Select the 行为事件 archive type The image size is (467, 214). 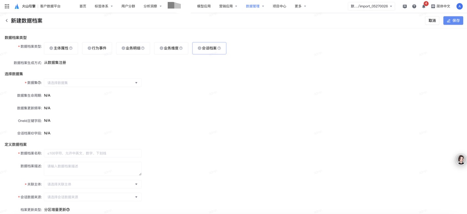[97, 48]
